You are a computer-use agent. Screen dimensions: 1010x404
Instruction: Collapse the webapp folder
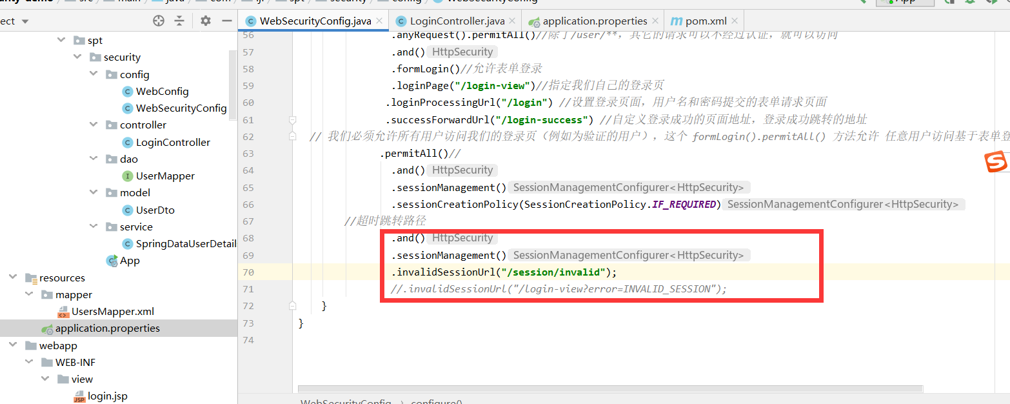13,345
